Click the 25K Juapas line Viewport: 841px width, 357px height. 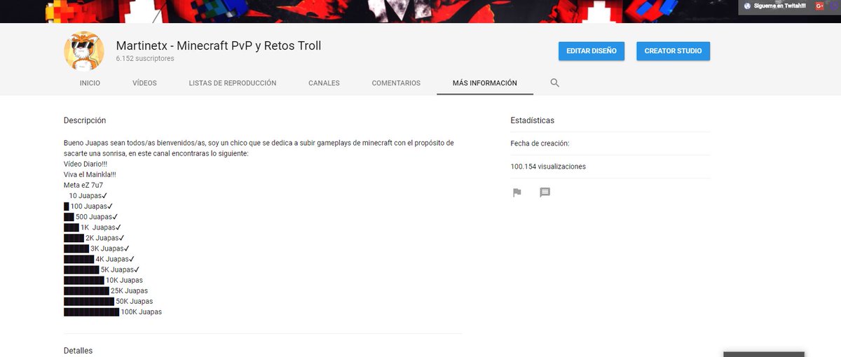pos(106,290)
